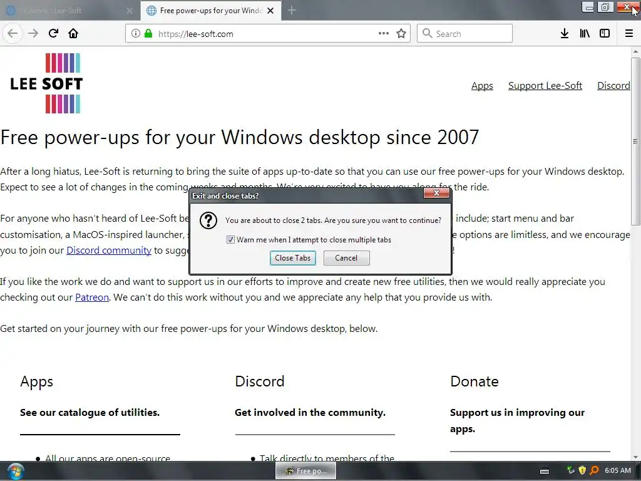The image size is (641, 481).
Task: Click the green arrow tray icon
Action: pos(571,470)
